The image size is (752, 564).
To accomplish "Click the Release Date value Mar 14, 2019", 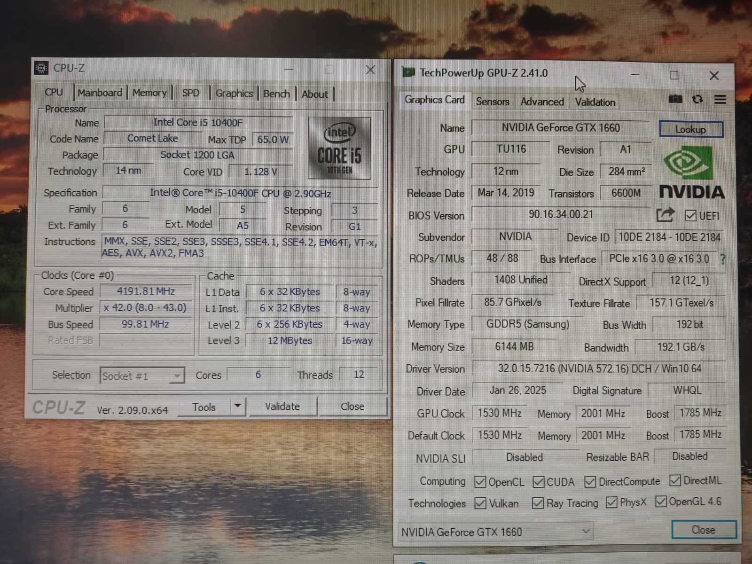I will click(506, 193).
